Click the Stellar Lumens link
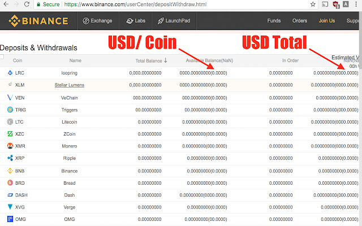Viewport: 362px width, 226px height. point(70,85)
